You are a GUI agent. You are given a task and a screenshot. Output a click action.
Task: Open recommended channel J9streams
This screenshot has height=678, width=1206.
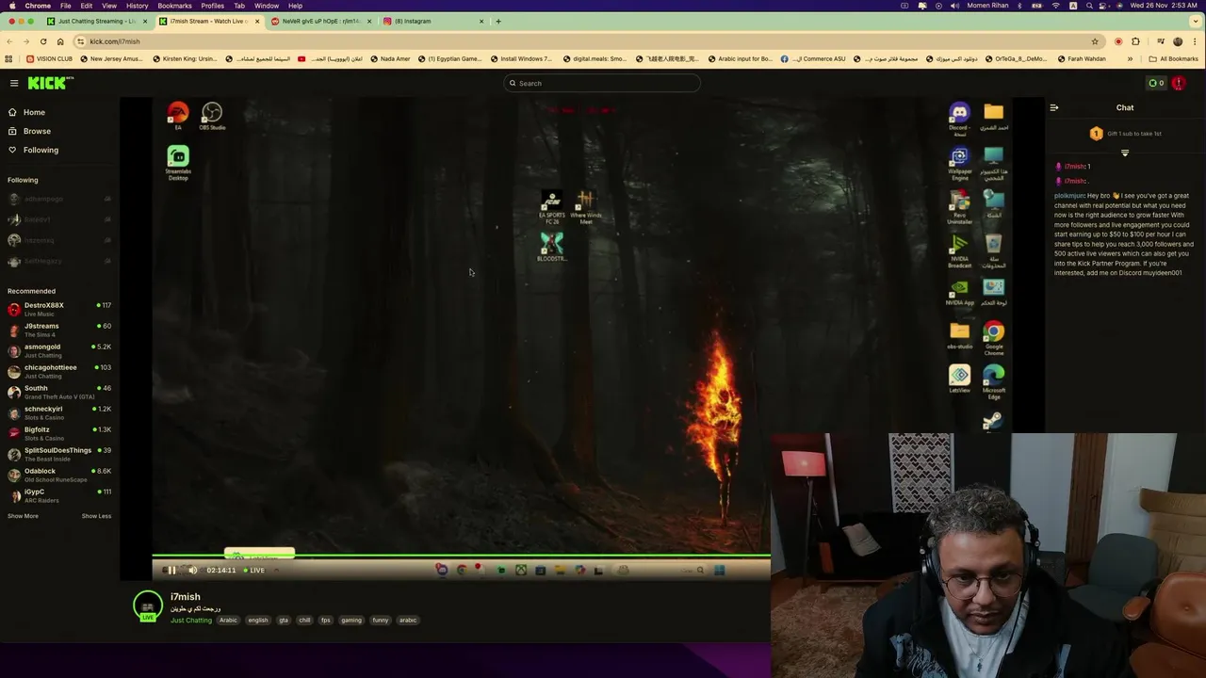coord(58,330)
